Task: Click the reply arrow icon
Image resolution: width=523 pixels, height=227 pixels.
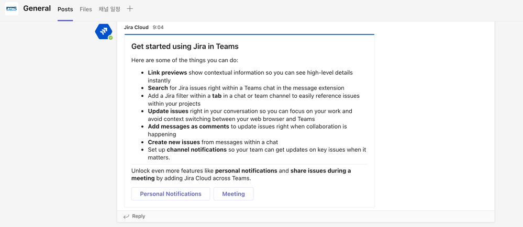Action: point(126,217)
